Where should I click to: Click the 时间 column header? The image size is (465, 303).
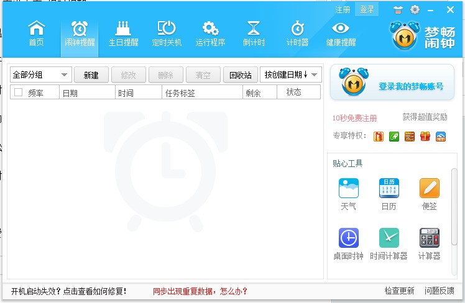139,92
